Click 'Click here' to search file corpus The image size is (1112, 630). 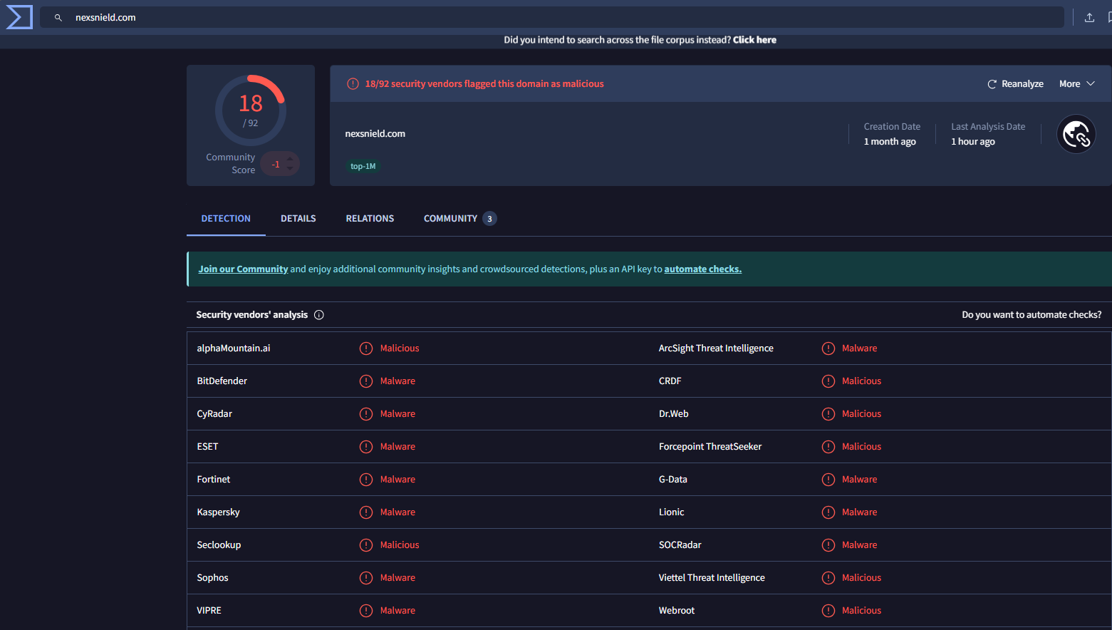(x=754, y=40)
